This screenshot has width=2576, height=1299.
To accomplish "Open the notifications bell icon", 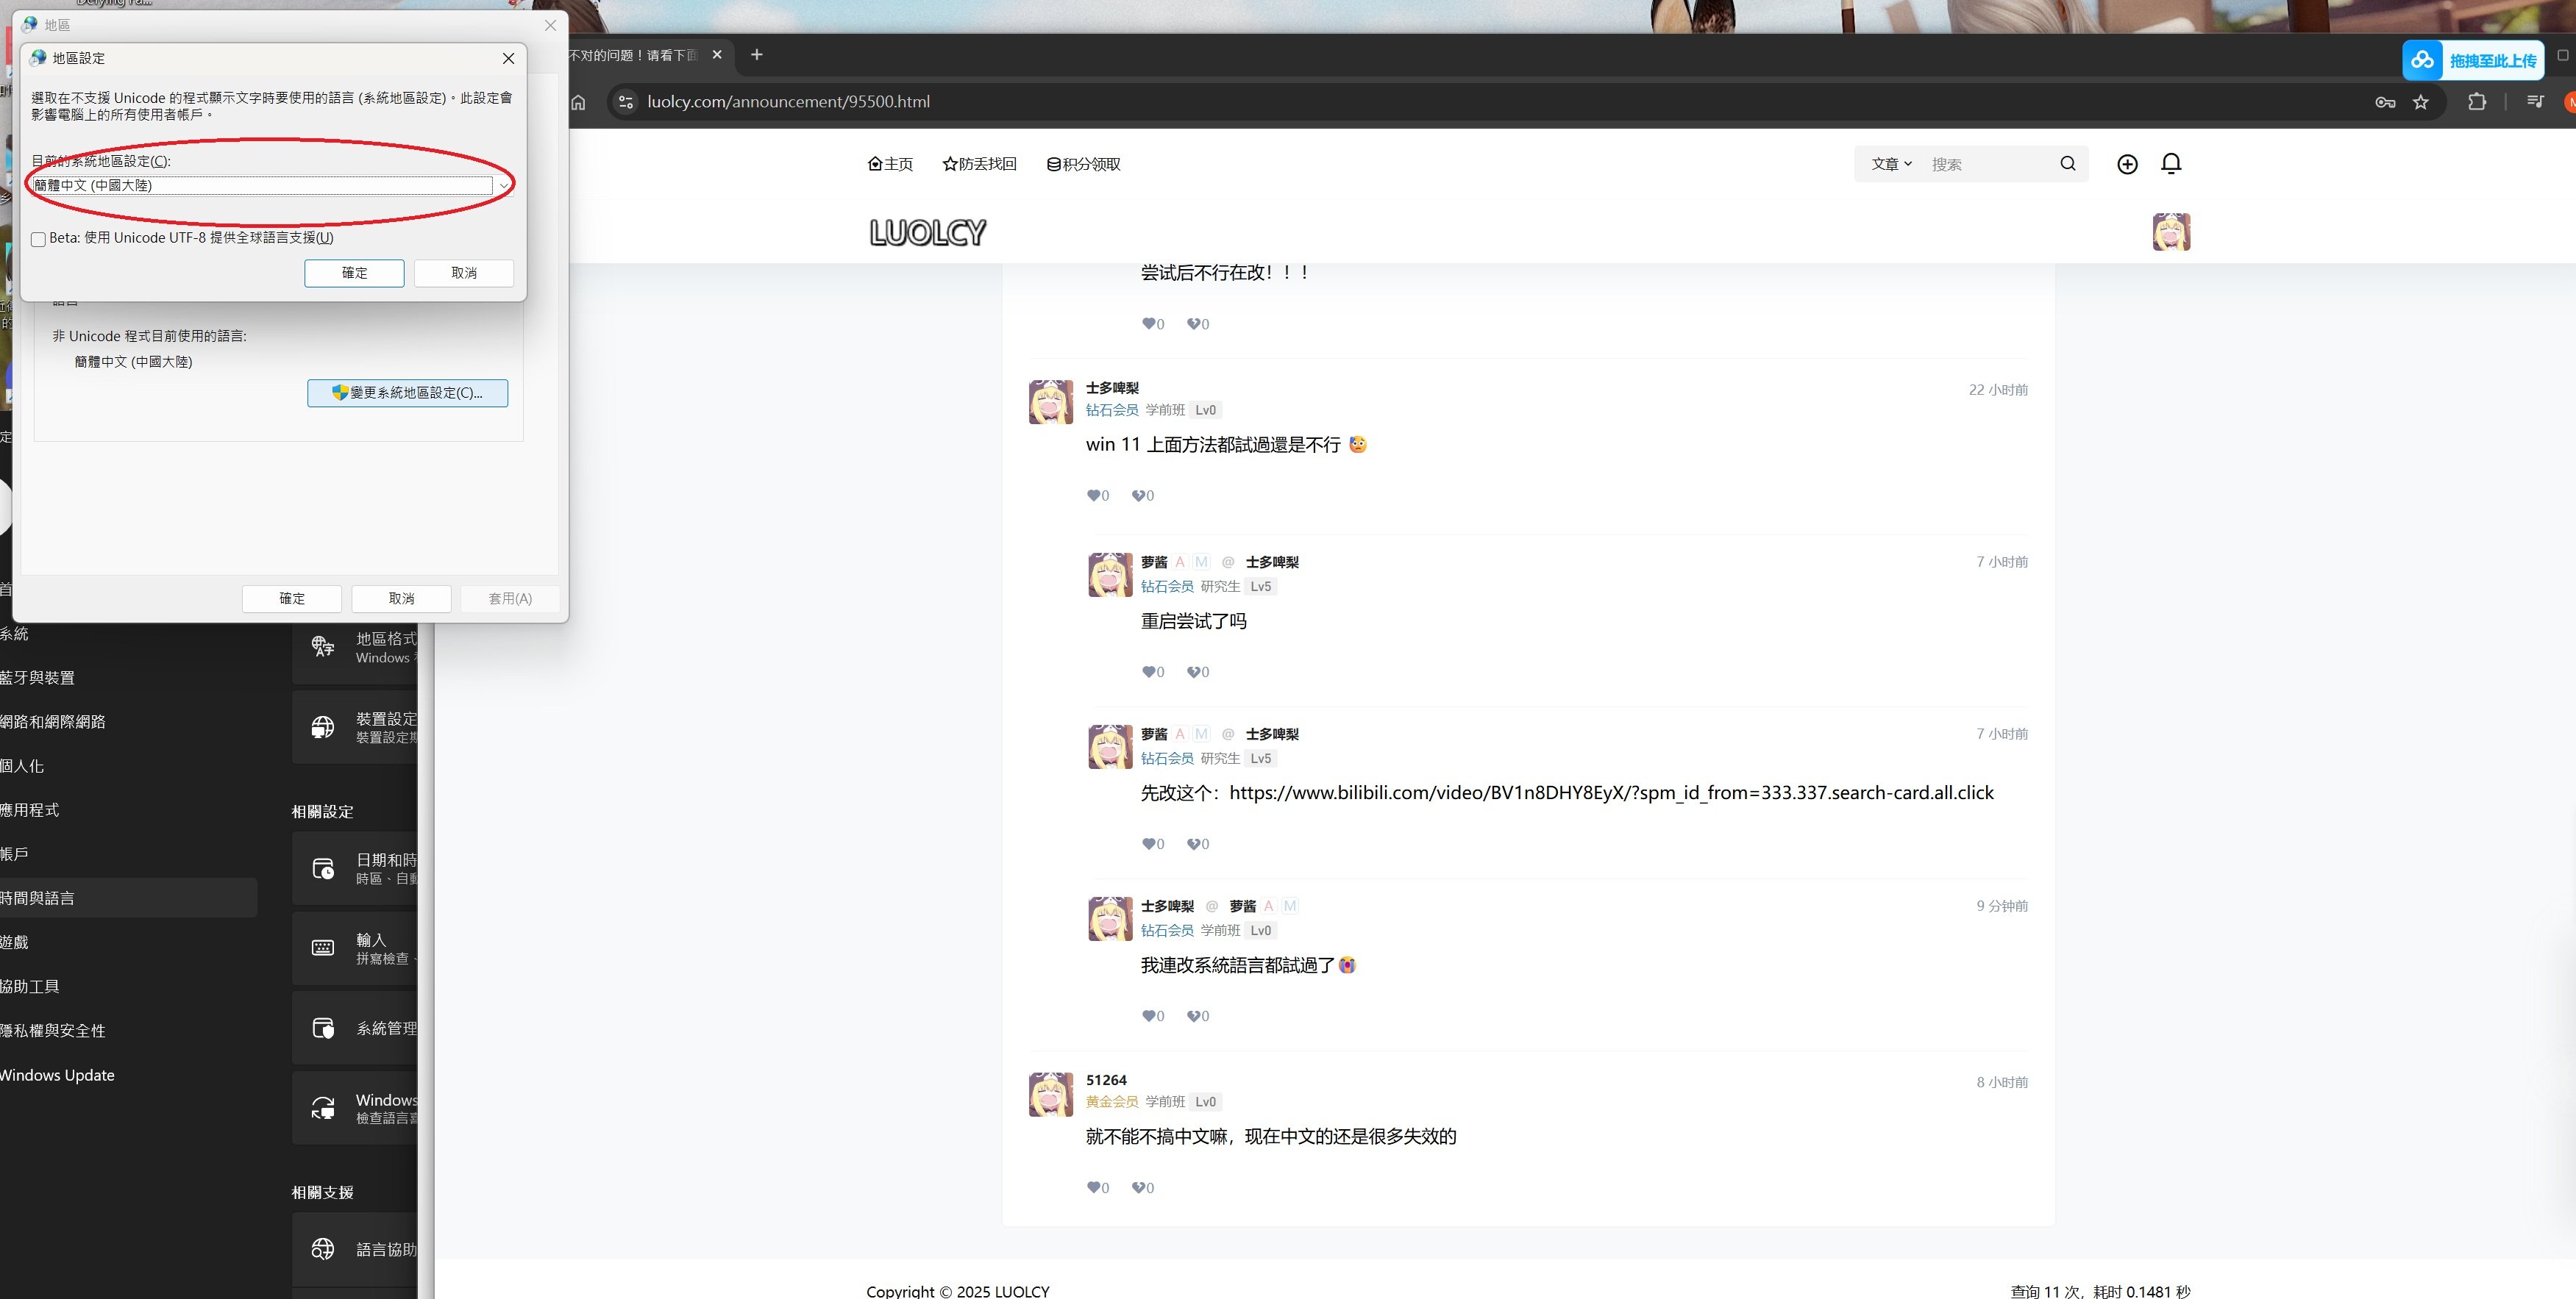I will pyautogui.click(x=2171, y=164).
